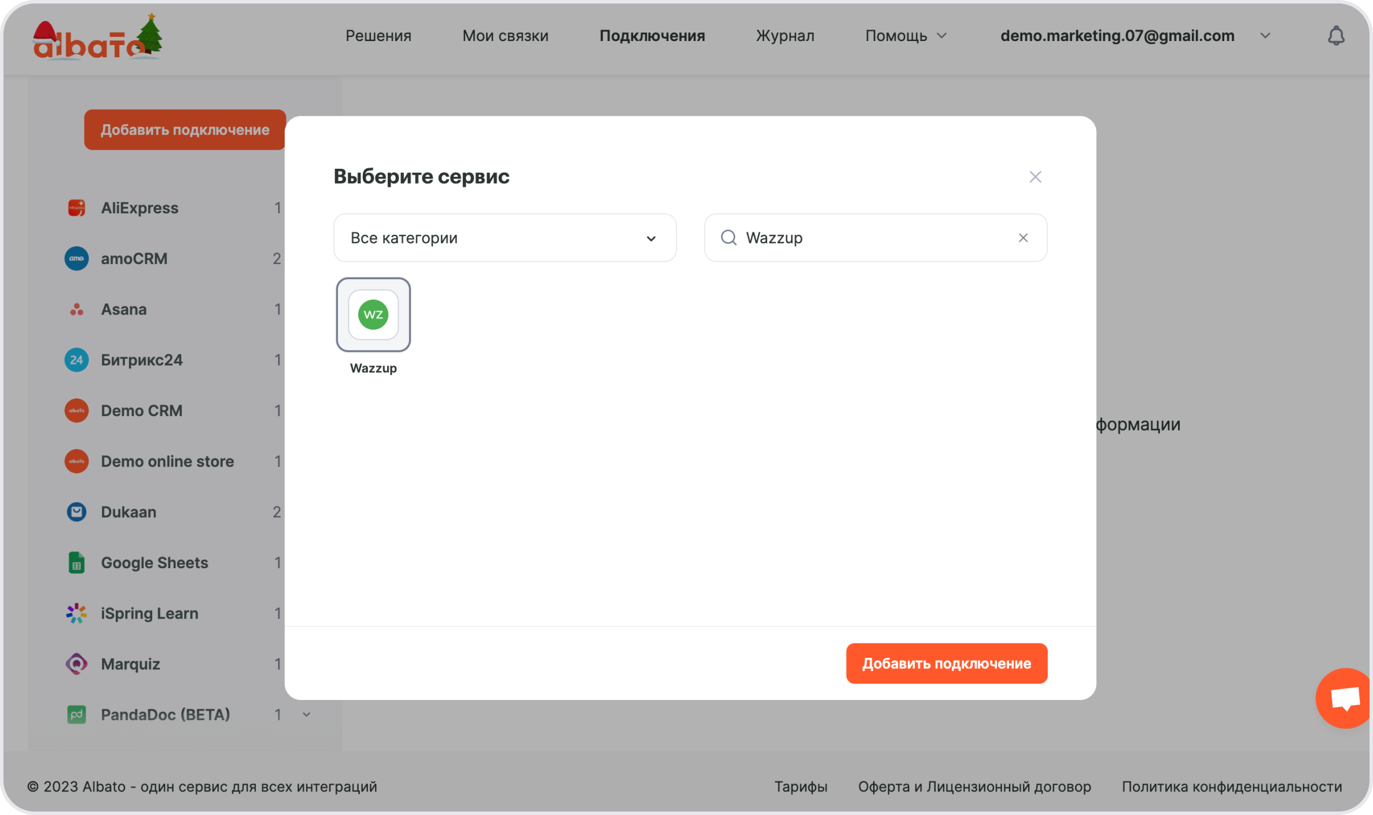Select Asana connection label
Screen dimensions: 1373x815
124,309
